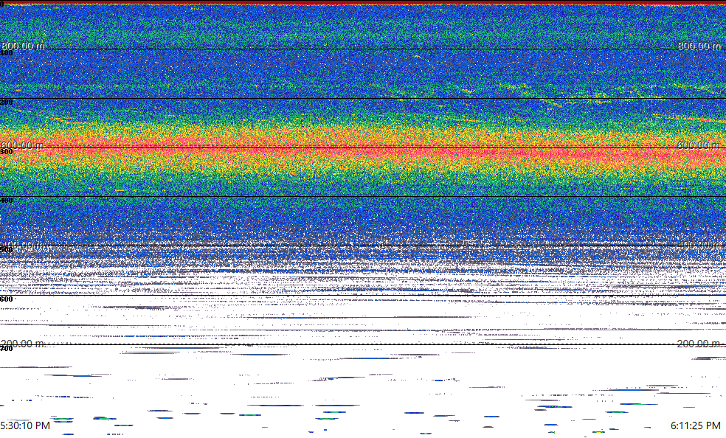
Task: Select the right-side 800.00 m range label
Action: [x=699, y=45]
